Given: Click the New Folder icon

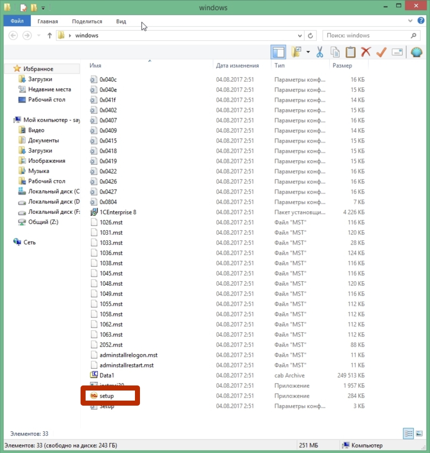Looking at the screenshot, I should pos(297,52).
